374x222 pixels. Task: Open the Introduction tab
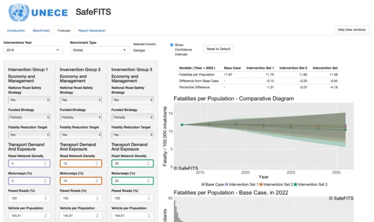click(x=16, y=31)
